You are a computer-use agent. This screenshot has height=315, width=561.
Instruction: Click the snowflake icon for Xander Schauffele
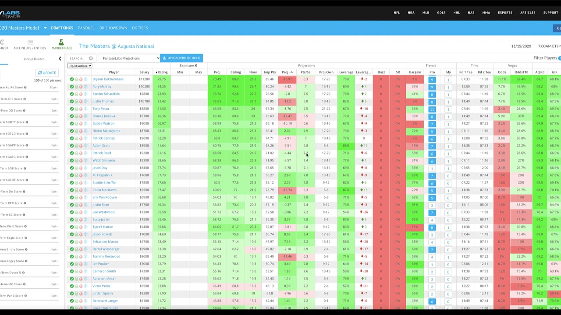(85, 94)
